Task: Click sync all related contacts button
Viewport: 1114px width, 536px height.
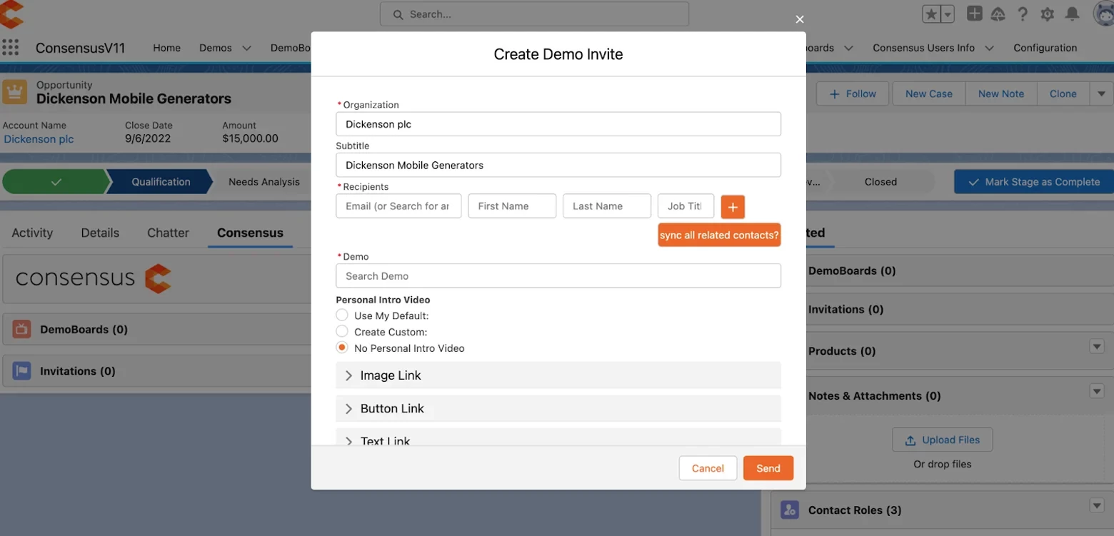Action: click(719, 235)
